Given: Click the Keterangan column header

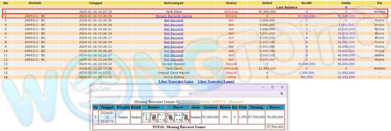Looking at the screenshot, I should point(174,3).
